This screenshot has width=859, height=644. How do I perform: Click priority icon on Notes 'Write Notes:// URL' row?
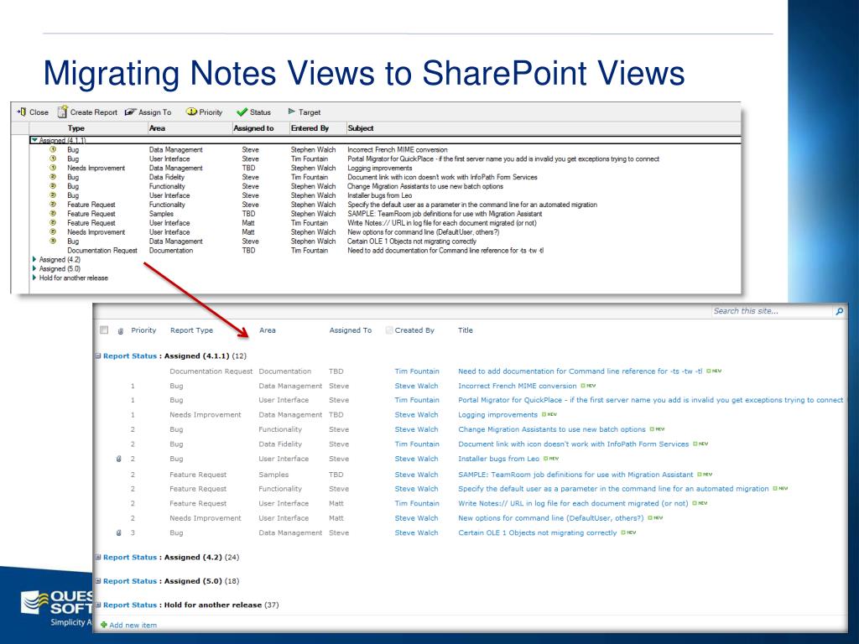point(53,223)
